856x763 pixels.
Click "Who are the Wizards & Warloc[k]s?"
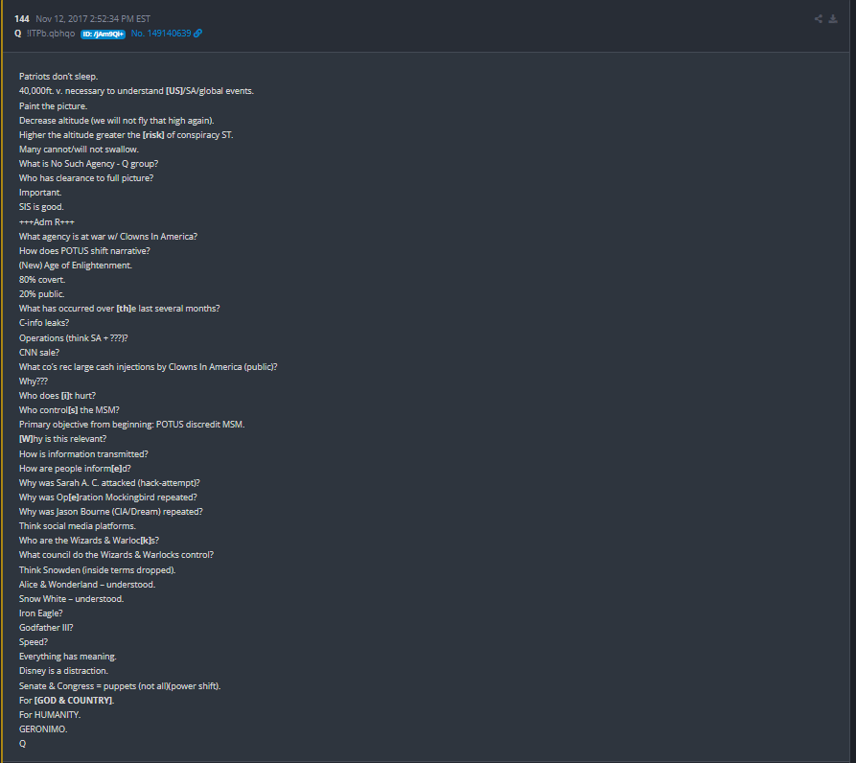[89, 541]
